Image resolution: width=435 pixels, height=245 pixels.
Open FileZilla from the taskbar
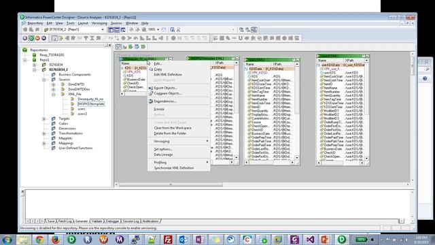click(168, 239)
